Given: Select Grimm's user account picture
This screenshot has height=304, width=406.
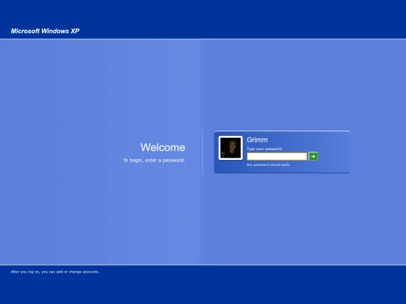Looking at the screenshot, I should (231, 148).
